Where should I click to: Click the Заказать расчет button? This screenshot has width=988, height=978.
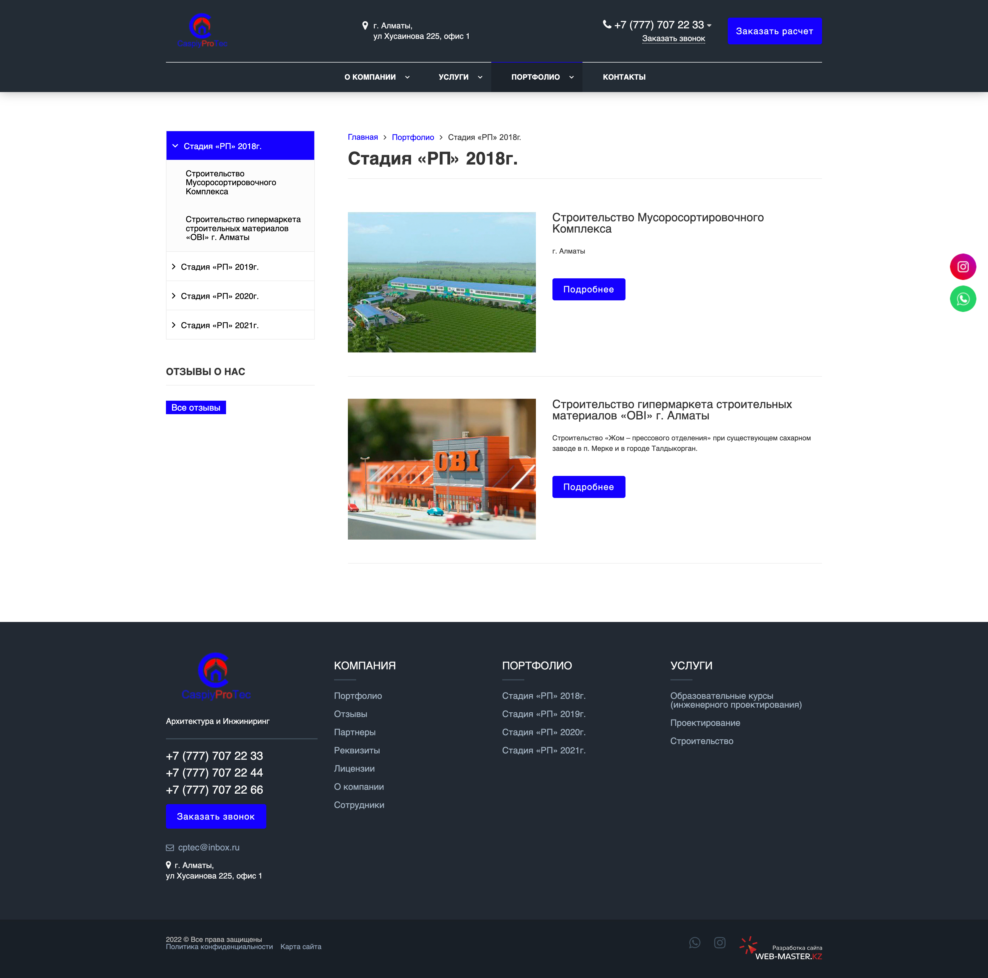(x=775, y=31)
